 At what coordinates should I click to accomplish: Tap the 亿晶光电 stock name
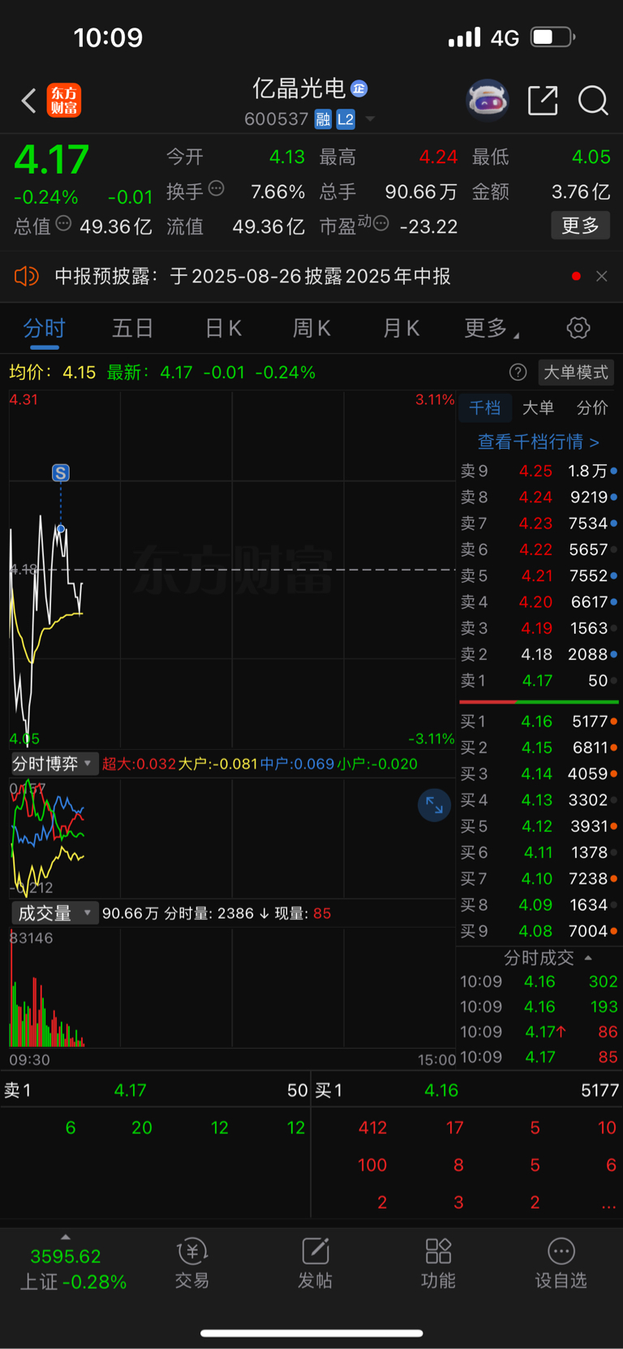click(x=299, y=88)
